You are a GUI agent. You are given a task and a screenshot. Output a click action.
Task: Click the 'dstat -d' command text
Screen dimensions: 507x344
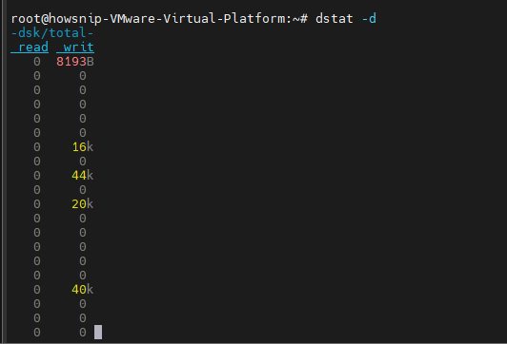[346, 19]
